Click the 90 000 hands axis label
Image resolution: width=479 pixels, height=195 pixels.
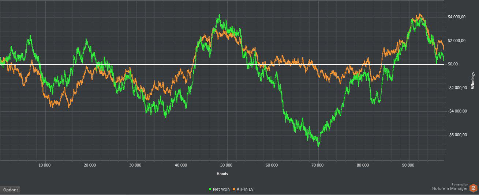point(408,165)
